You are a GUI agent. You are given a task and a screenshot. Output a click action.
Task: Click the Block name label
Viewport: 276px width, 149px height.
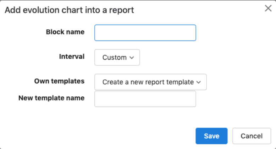(x=65, y=32)
